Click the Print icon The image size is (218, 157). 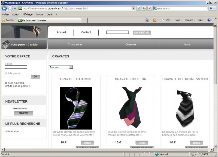[168, 20]
